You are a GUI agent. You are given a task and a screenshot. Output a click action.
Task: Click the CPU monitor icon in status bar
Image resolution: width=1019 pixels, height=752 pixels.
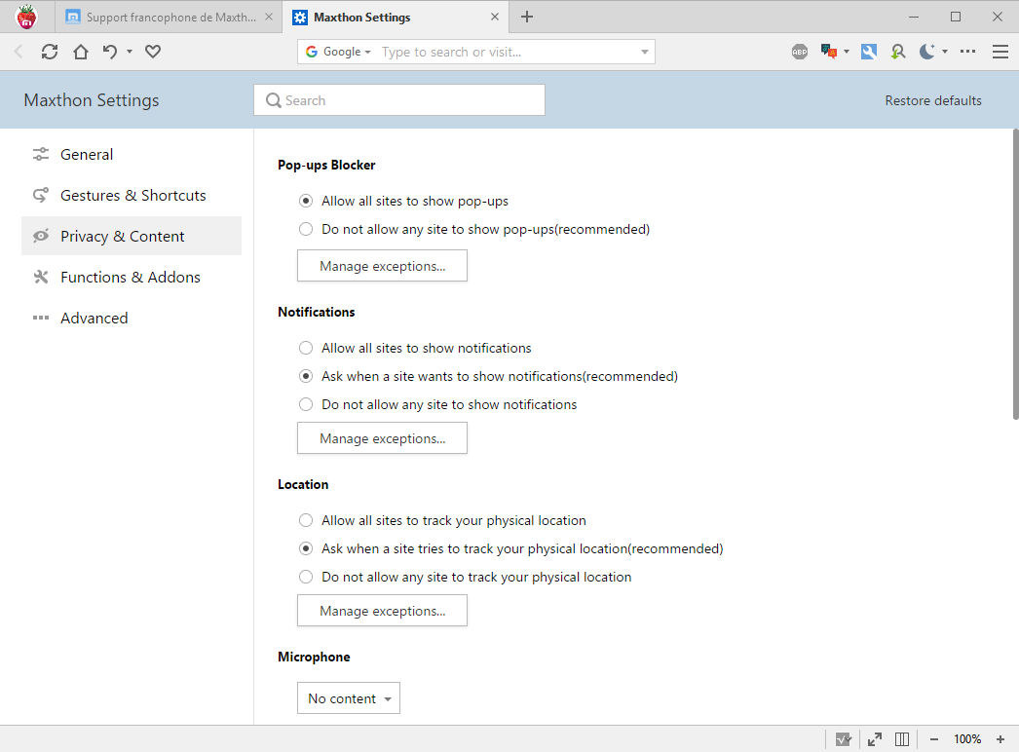[x=844, y=739]
